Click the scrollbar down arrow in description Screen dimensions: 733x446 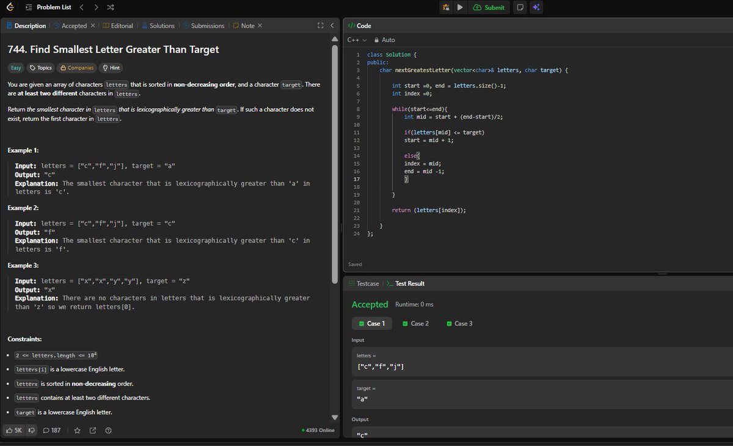pyautogui.click(x=334, y=417)
